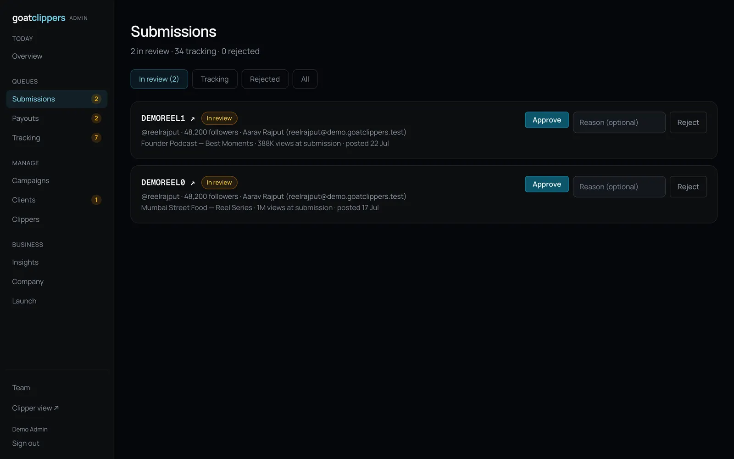Open the Team page

coord(57,388)
